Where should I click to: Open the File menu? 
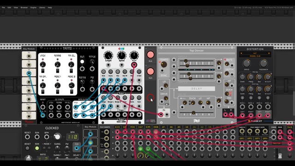[3, 7]
